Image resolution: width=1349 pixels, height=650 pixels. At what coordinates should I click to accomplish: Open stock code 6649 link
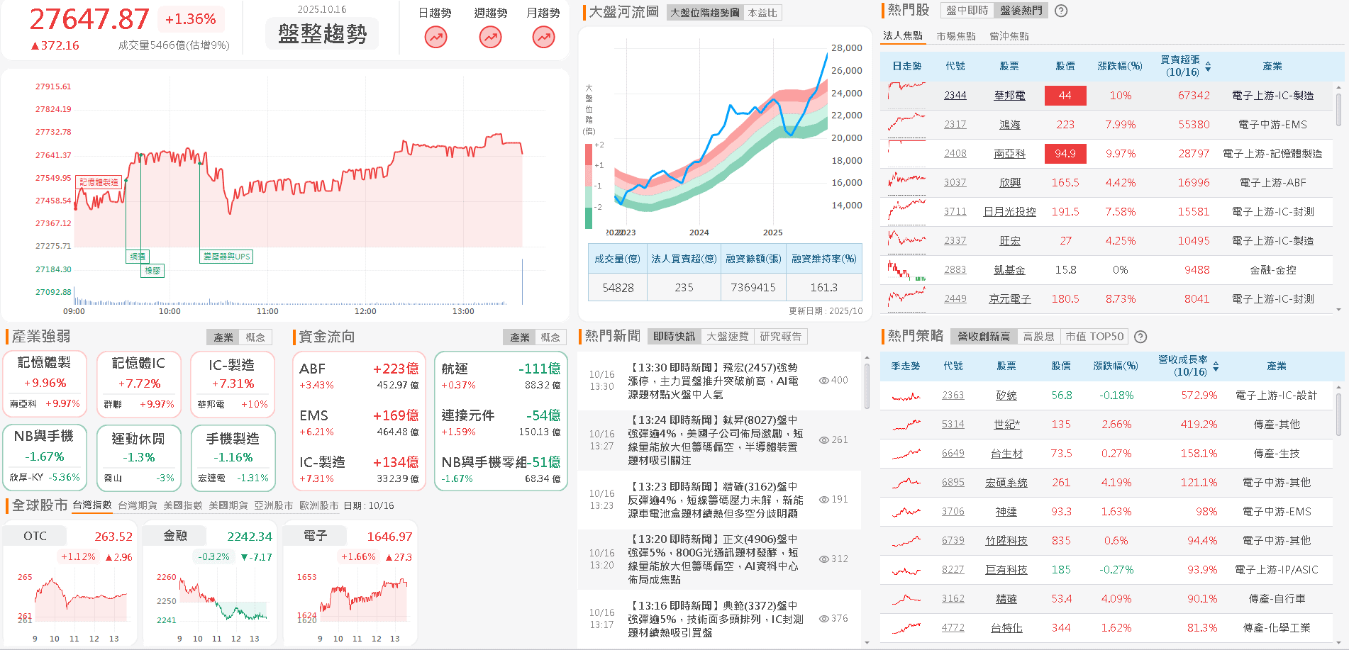tap(953, 454)
